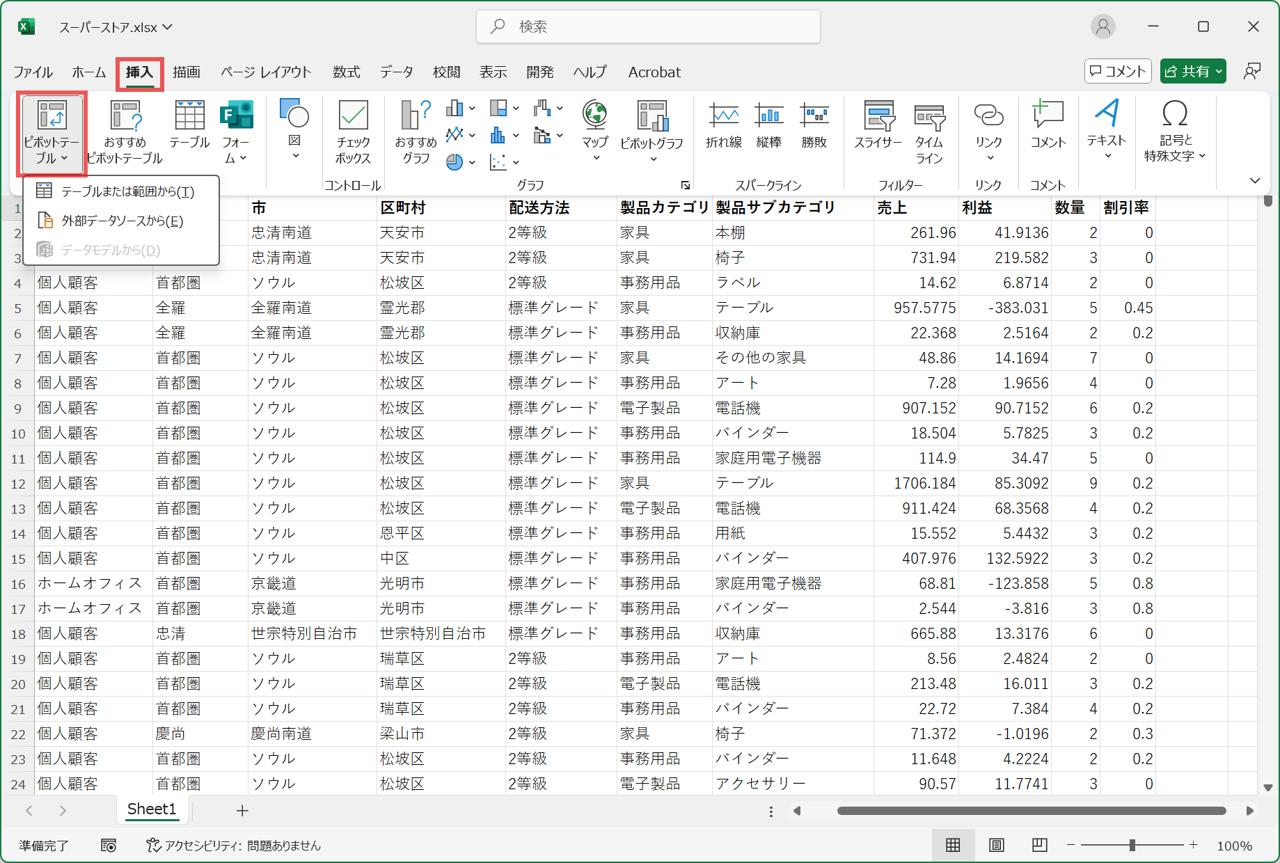The height and width of the screenshot is (863, 1280).
Task: Select the 売上 header cell
Action: point(916,207)
